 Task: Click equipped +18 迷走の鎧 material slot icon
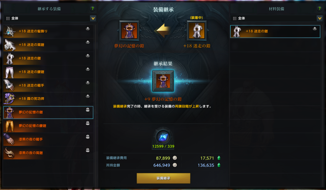coord(197,31)
